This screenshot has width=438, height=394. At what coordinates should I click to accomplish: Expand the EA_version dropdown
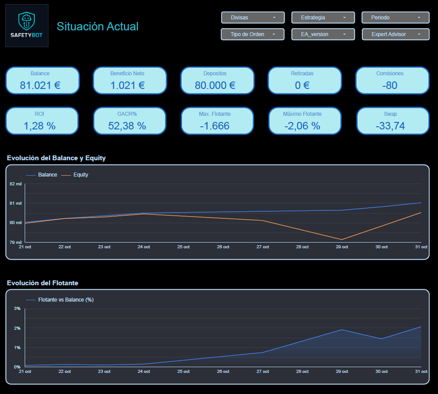(323, 34)
